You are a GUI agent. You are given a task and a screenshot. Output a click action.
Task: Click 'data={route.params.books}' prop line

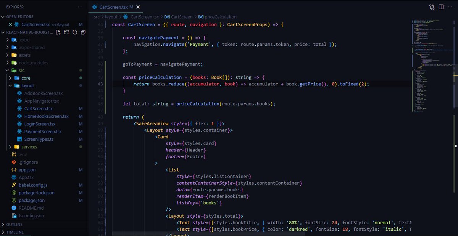210,189
